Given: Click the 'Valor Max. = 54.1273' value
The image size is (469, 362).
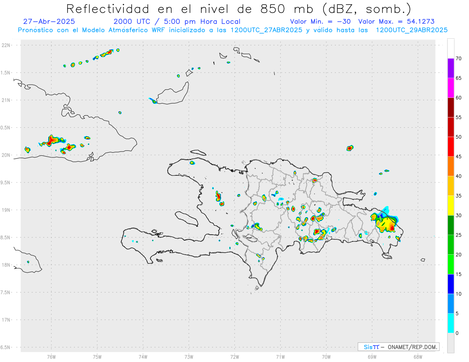Looking at the screenshot, I should [396, 21].
